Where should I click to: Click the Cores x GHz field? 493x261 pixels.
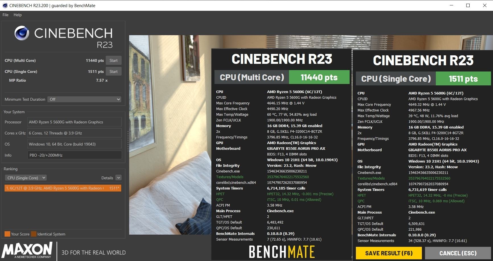75,133
